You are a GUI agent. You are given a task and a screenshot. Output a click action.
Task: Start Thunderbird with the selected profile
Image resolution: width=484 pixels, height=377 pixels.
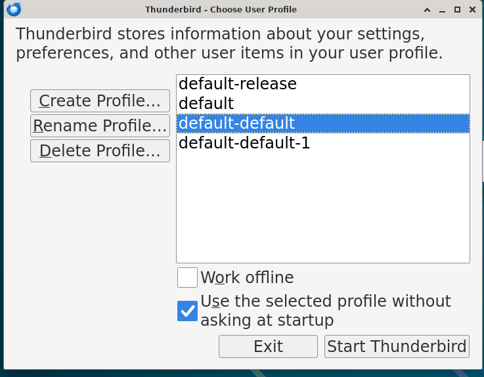click(x=397, y=347)
